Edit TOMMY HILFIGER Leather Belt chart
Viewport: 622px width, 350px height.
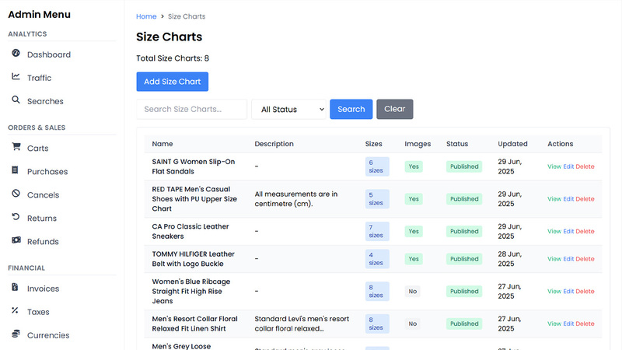(568, 259)
